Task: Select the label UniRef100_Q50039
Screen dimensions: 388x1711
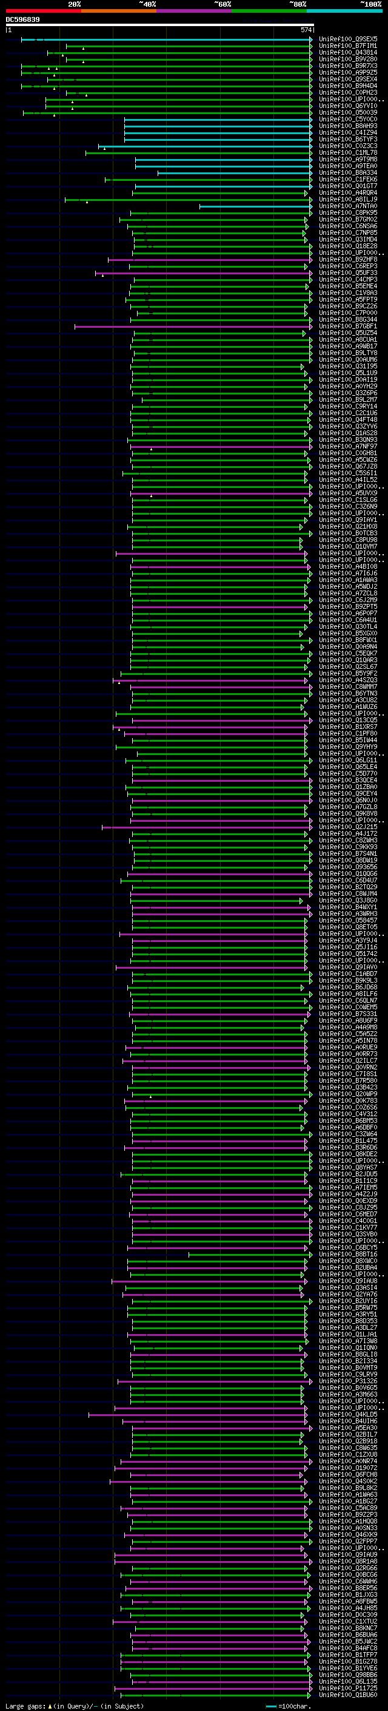Action: click(x=348, y=112)
